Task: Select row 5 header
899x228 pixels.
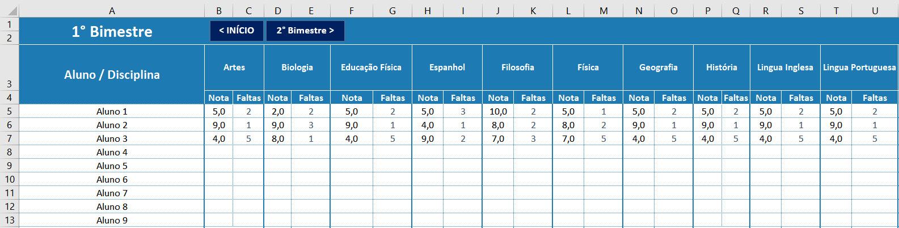Action: 10,111
